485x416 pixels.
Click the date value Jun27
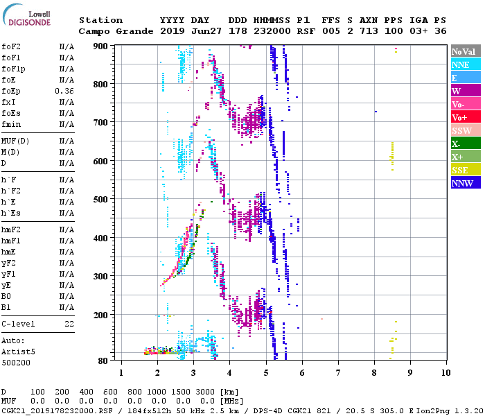[206, 31]
